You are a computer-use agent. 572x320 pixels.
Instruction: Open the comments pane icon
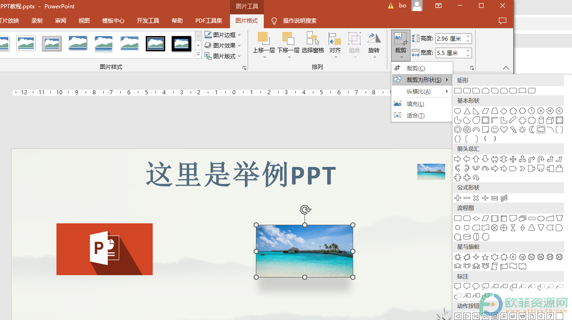[503, 21]
